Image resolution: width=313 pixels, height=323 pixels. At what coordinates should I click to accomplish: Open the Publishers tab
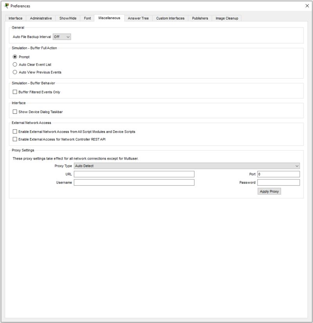[200, 18]
